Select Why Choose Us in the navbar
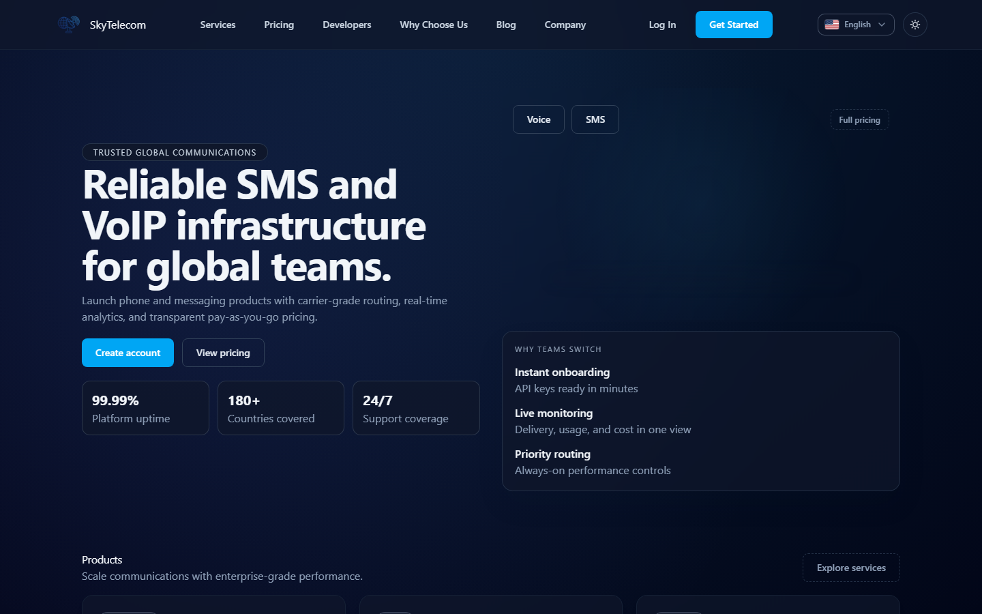The image size is (982, 614). click(x=434, y=25)
